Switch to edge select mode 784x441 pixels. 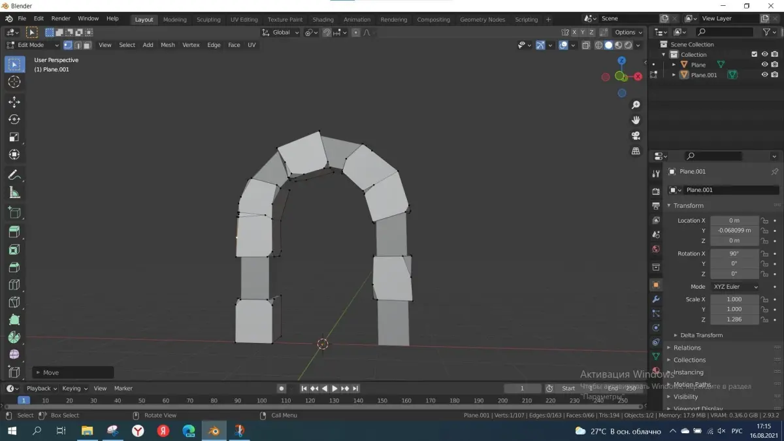coord(77,45)
